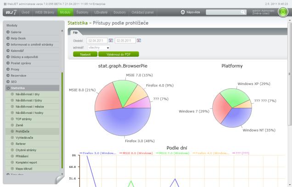The width and height of the screenshot is (292, 187).
Task: Click the WJ7 logo in navbar
Action: pos(11,12)
